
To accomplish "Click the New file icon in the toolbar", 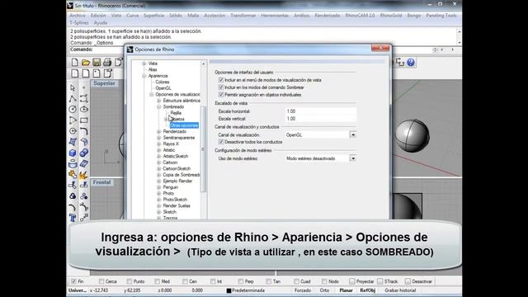I will click(75, 63).
